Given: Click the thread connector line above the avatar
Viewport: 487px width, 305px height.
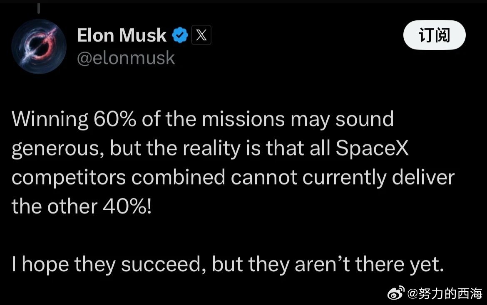Looking at the screenshot, I should [39, 9].
